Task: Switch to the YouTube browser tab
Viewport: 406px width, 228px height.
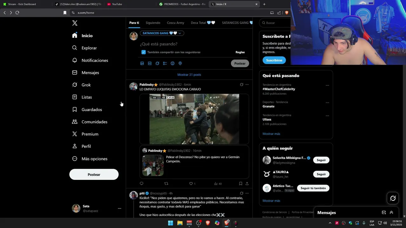Action: coord(131,4)
